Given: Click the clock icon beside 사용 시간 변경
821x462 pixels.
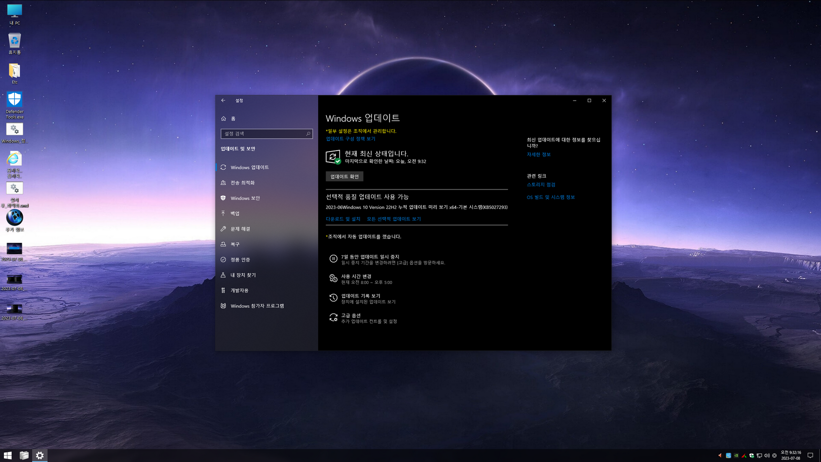Looking at the screenshot, I should (334, 278).
